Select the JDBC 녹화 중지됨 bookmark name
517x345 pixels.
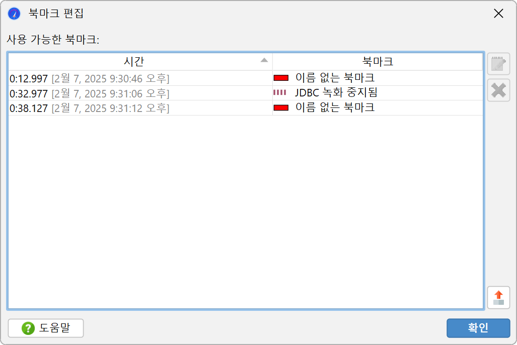tap(336, 93)
